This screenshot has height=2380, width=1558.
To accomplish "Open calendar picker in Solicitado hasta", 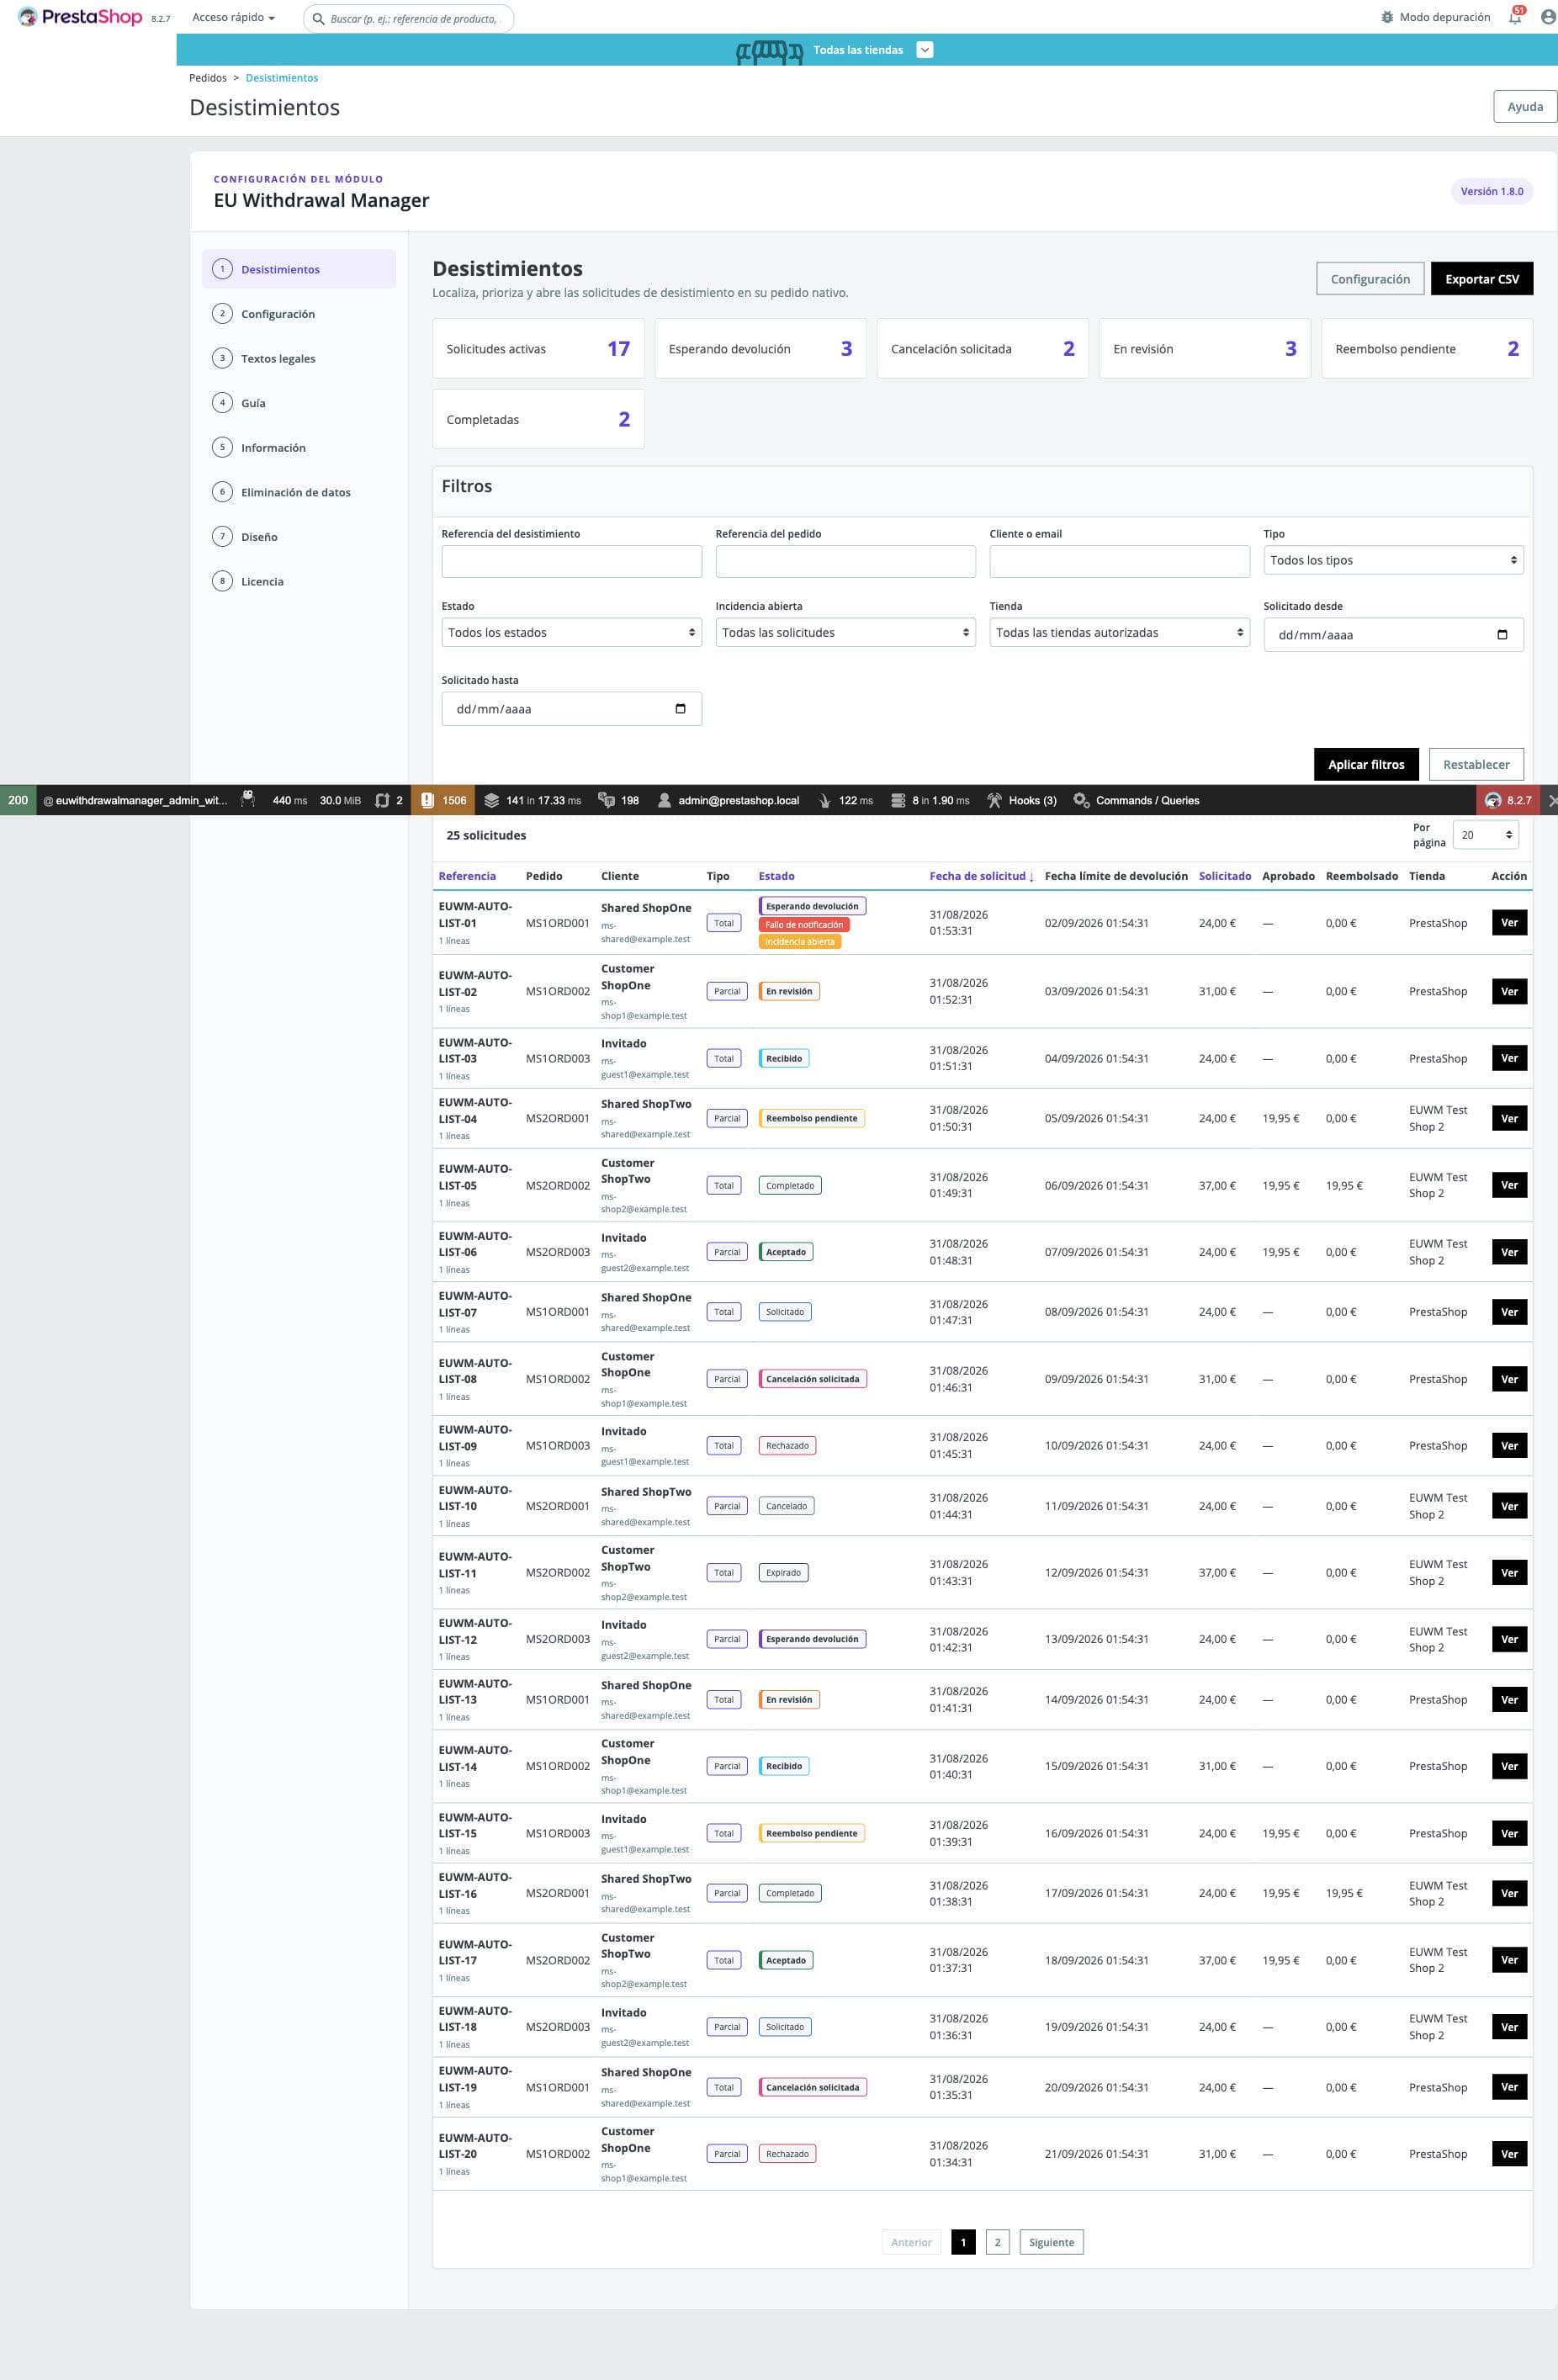I will click(x=680, y=709).
